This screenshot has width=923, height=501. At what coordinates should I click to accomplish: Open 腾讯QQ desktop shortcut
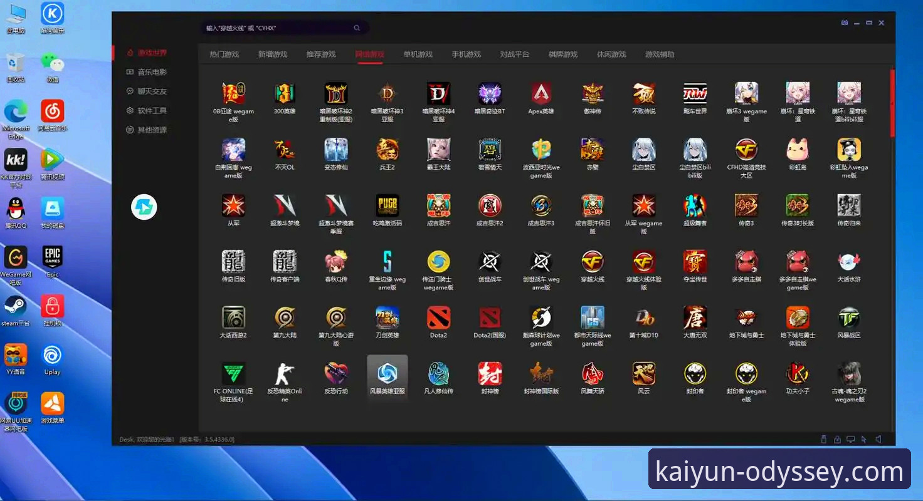pos(16,213)
